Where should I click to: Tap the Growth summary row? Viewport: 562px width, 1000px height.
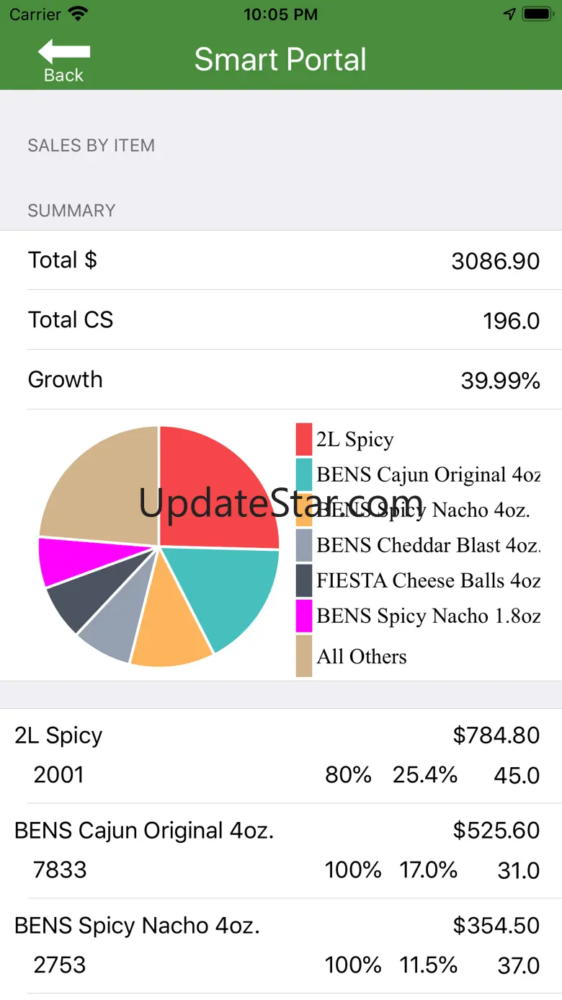(x=281, y=379)
